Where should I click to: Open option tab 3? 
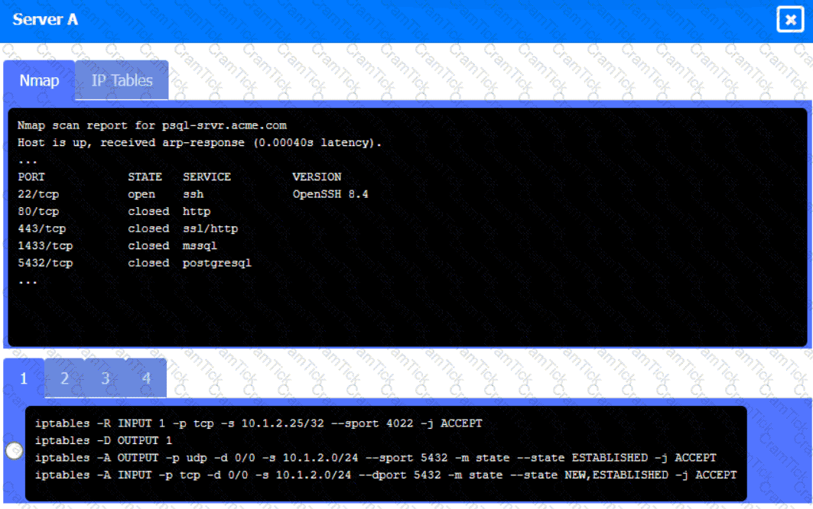point(105,378)
